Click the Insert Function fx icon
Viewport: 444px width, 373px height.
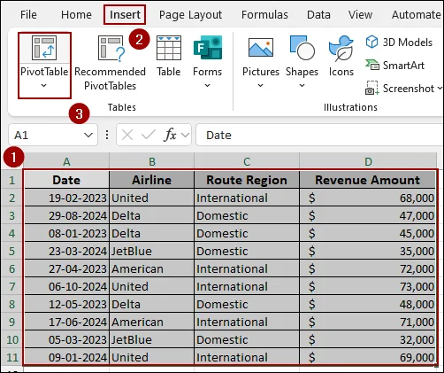170,135
